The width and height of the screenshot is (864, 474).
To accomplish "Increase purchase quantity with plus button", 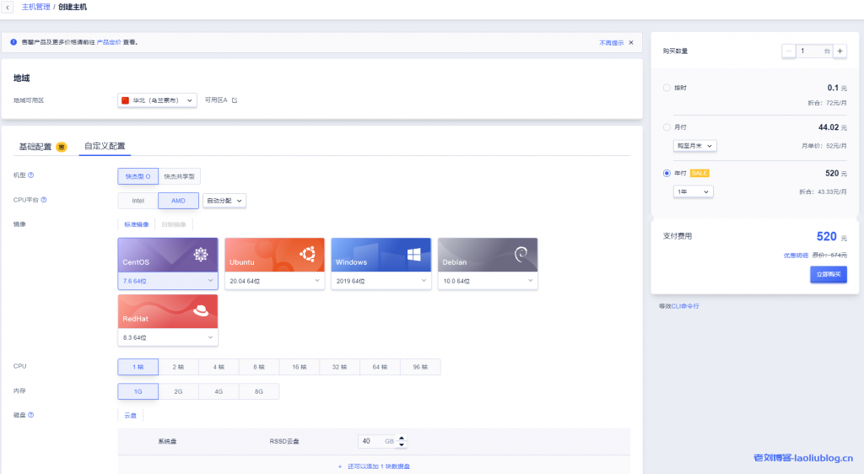I will [840, 51].
